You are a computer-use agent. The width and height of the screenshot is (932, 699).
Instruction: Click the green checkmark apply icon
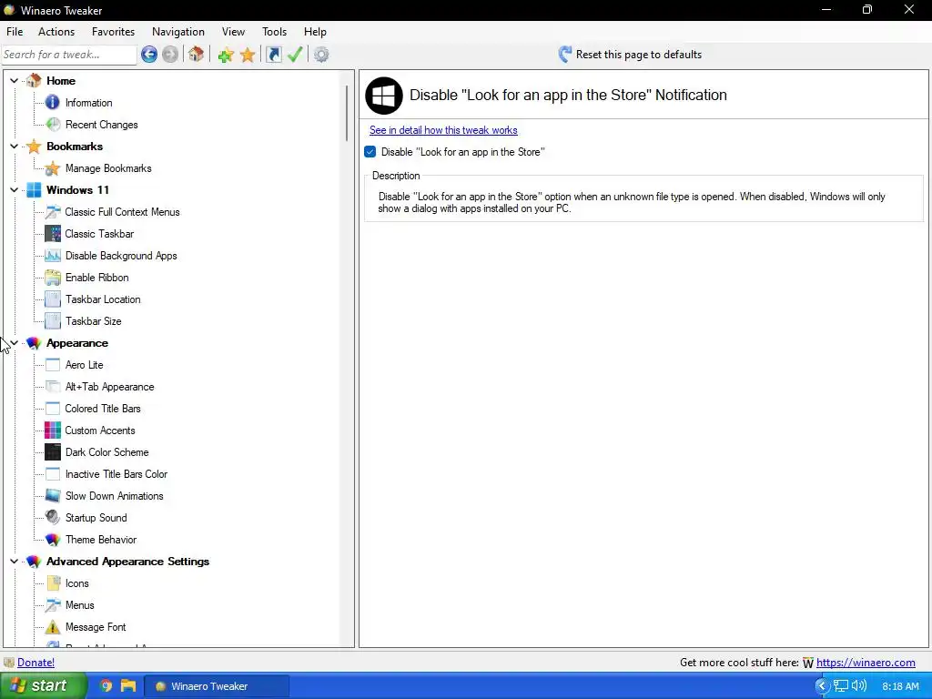point(295,55)
